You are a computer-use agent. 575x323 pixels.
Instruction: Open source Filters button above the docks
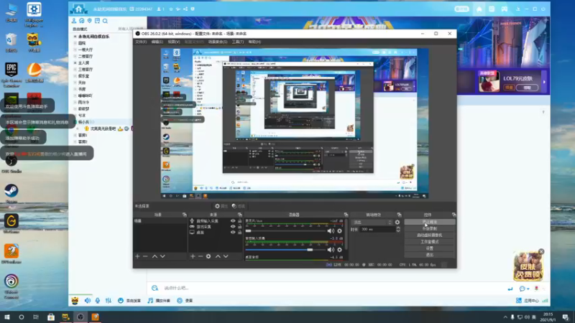tap(239, 206)
